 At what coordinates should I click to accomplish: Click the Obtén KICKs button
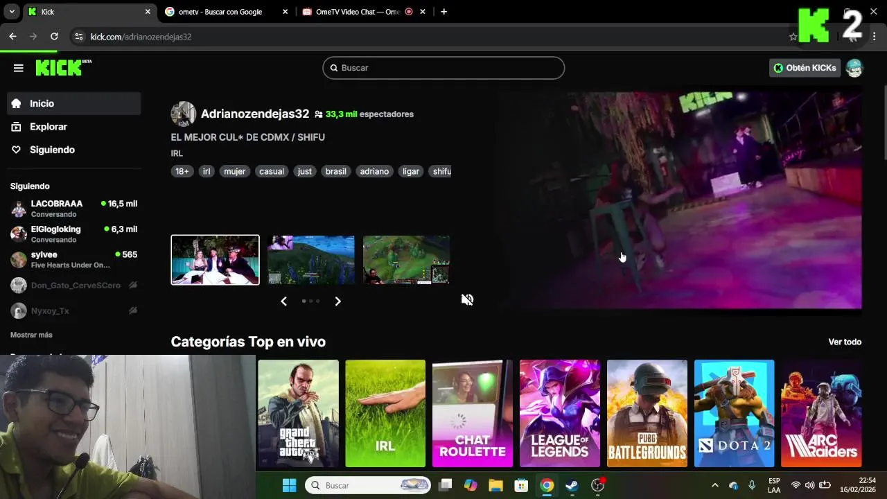pyautogui.click(x=805, y=68)
